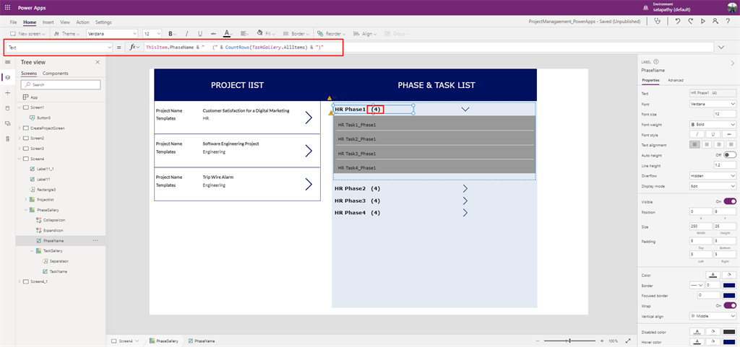Set justify text alignment in properties

click(x=731, y=145)
